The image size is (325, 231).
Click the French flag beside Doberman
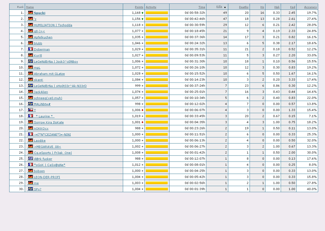(x=31, y=49)
